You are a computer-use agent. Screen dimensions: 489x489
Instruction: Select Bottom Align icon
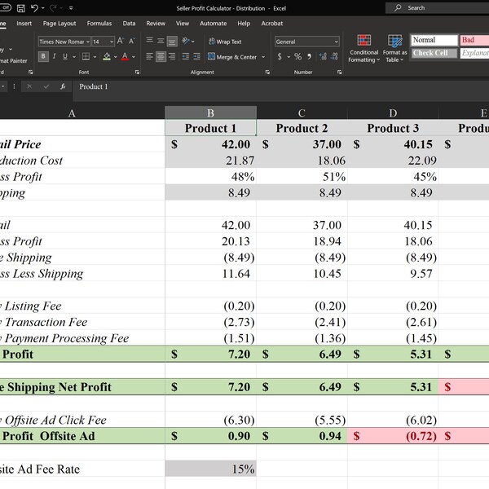coord(172,41)
